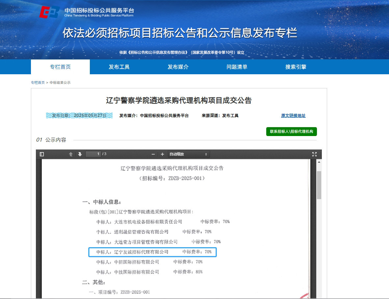
Task: Open the 发布工具 tab
Action: (x=119, y=67)
